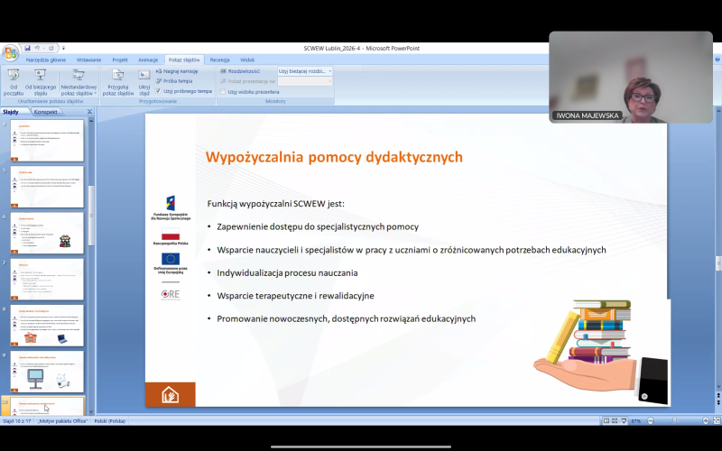Start slideshow with Od bieżącego slajdu
Viewport: 722px width, 451px height.
41,80
